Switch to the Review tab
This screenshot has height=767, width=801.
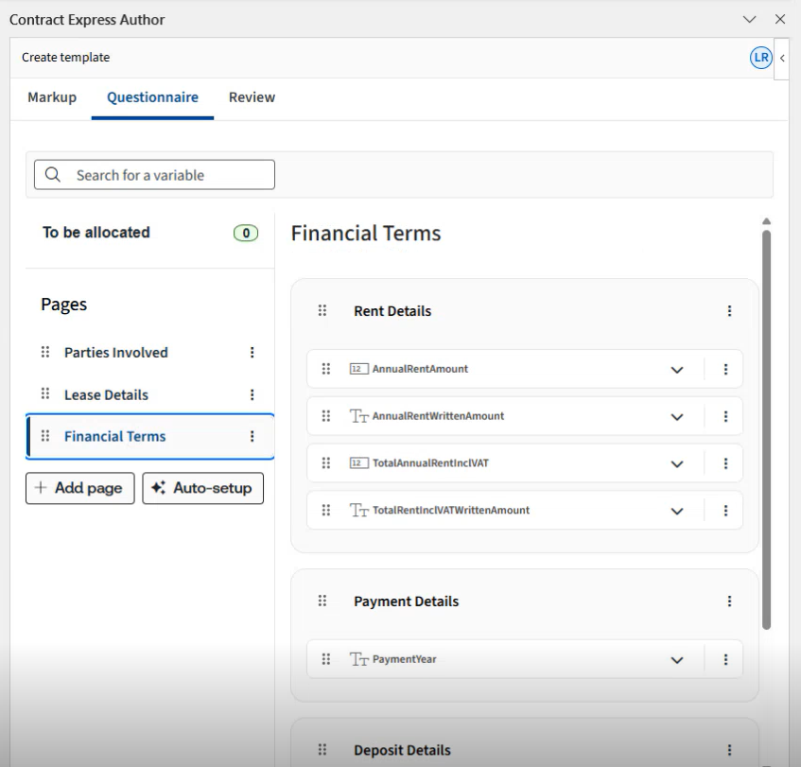(x=252, y=97)
